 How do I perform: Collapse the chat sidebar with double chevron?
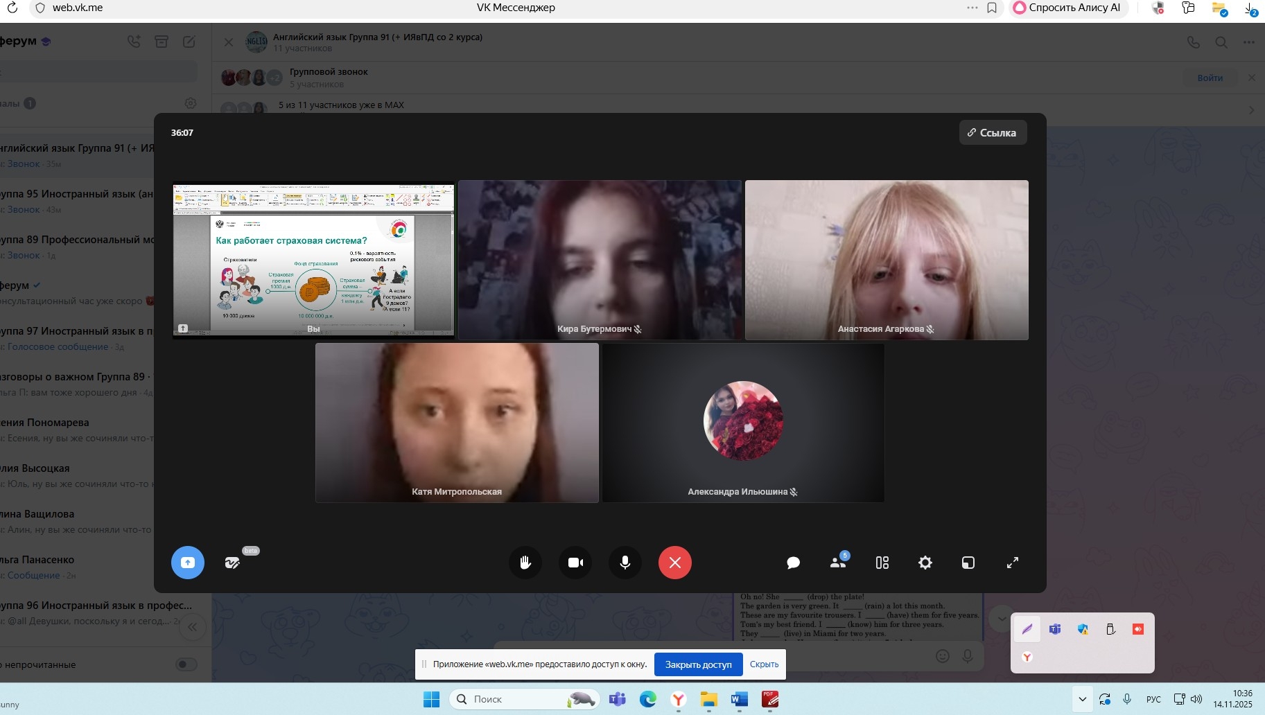coord(193,627)
